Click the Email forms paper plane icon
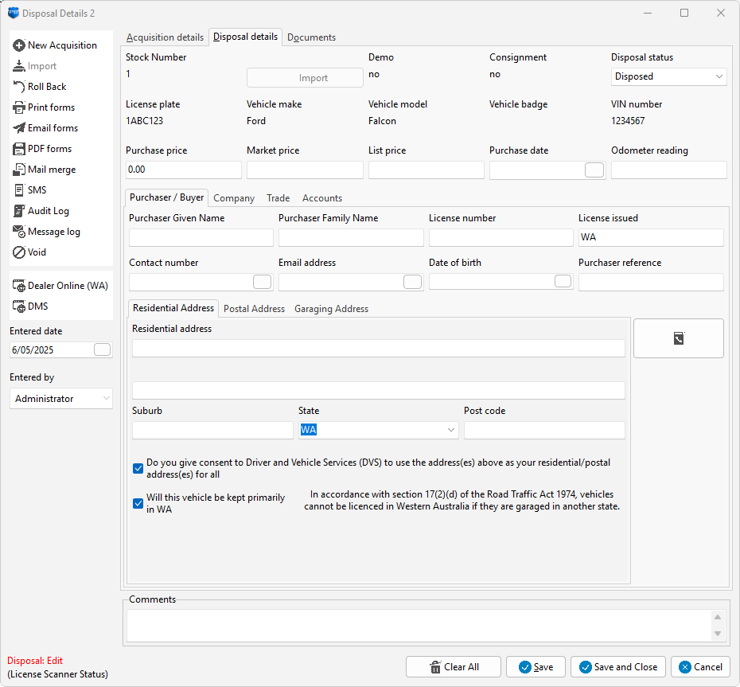 19,128
